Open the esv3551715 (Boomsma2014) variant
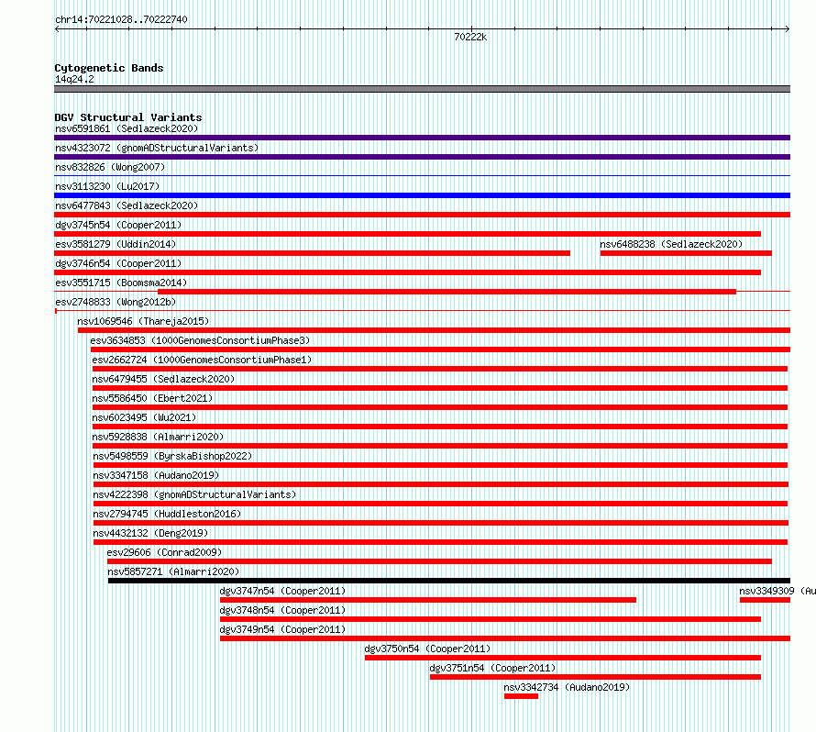The width and height of the screenshot is (816, 732). pos(121,283)
